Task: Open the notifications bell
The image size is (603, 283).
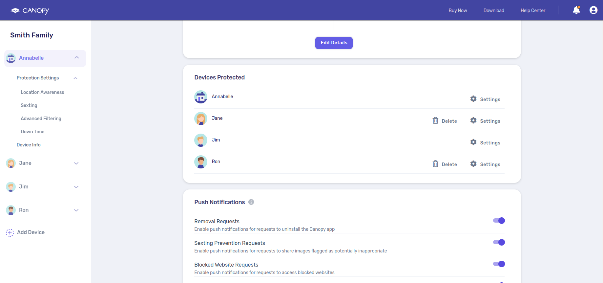Action: tap(576, 10)
